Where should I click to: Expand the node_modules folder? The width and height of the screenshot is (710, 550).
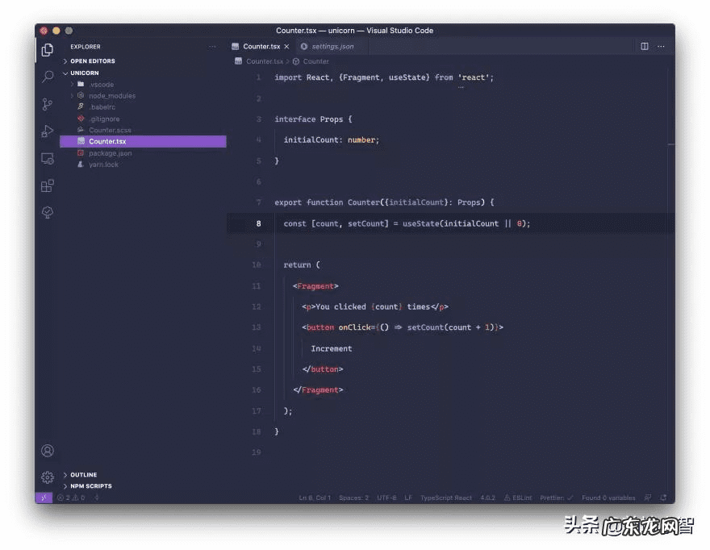point(111,96)
